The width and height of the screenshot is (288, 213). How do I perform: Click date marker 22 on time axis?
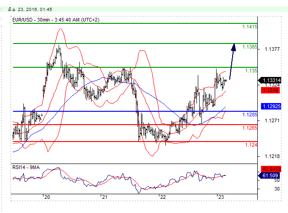163,197
